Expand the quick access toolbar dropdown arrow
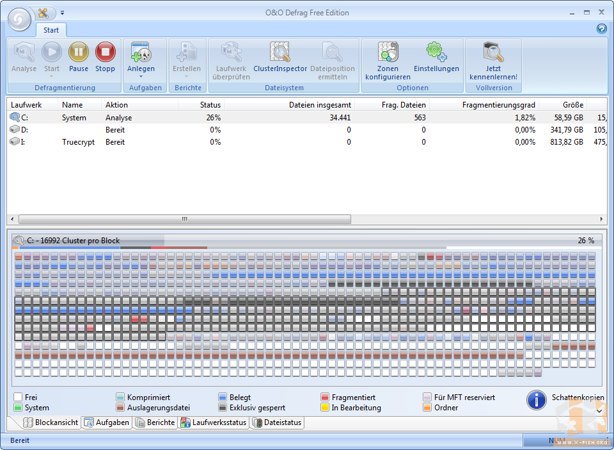This screenshot has width=614, height=450. (x=62, y=13)
